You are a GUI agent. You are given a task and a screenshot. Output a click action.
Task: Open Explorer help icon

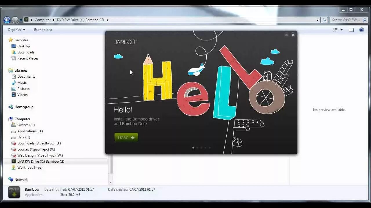(362, 30)
